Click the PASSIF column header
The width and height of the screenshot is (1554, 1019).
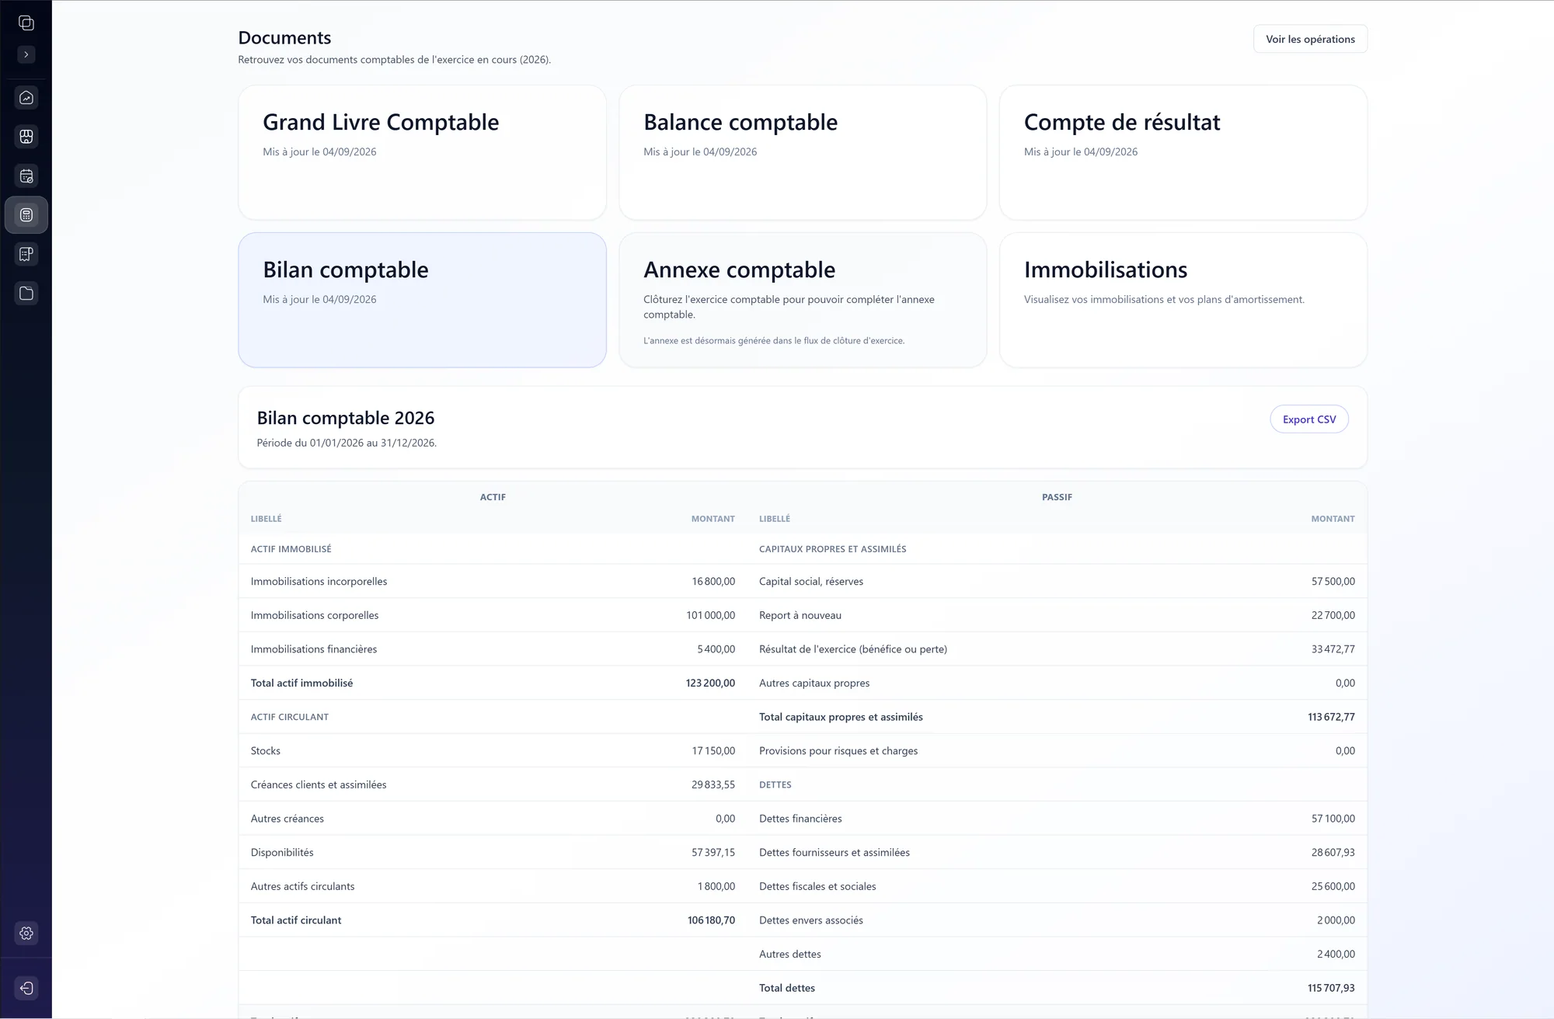[x=1057, y=497]
